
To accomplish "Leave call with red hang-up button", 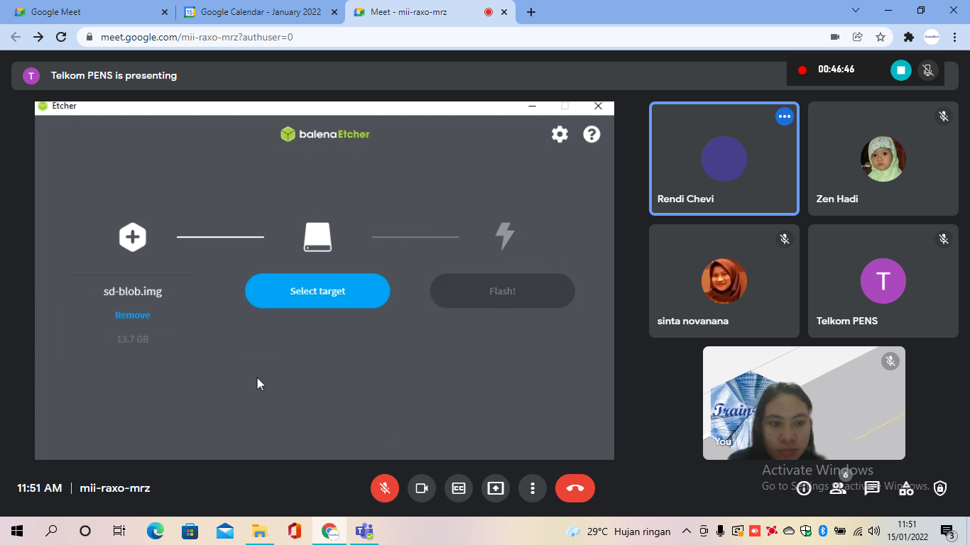I will (575, 488).
